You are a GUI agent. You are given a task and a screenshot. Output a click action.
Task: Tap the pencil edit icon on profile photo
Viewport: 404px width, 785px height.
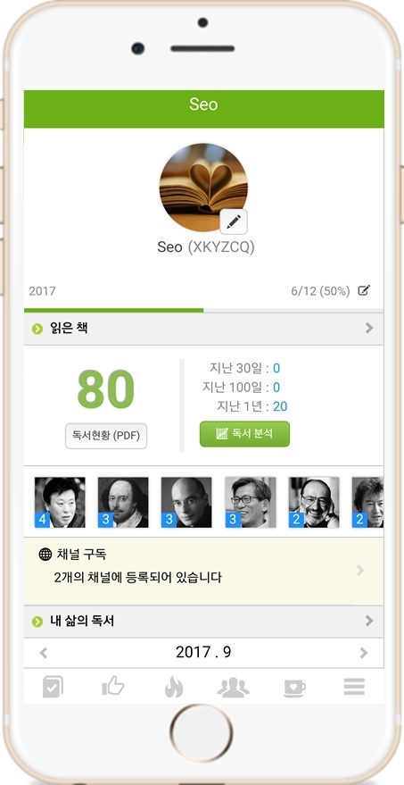[x=234, y=221]
